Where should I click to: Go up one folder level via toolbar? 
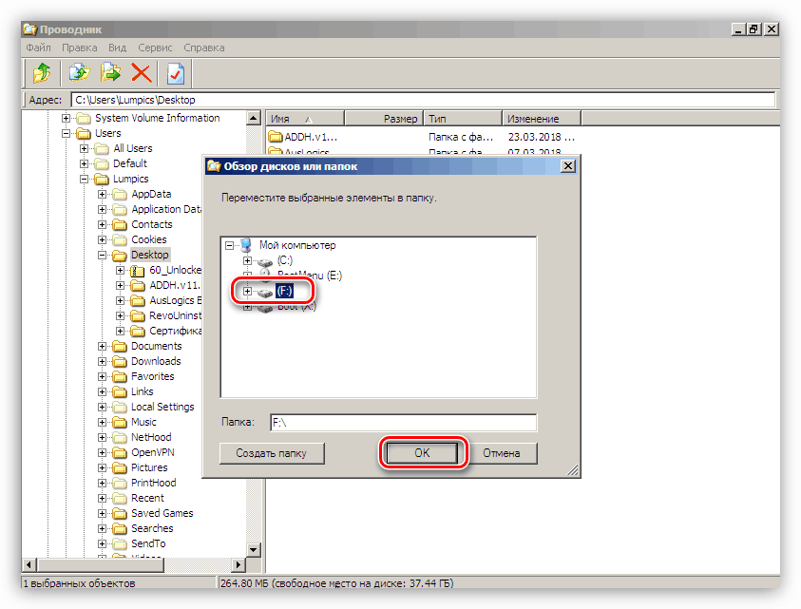pyautogui.click(x=42, y=73)
